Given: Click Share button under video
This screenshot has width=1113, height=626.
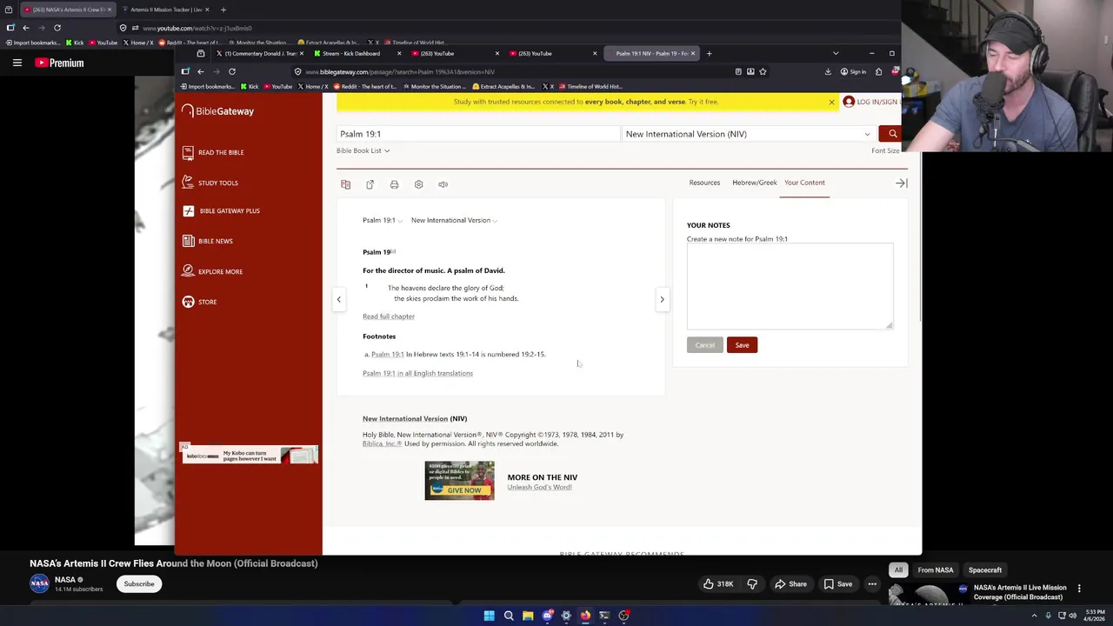Looking at the screenshot, I should pyautogui.click(x=790, y=583).
